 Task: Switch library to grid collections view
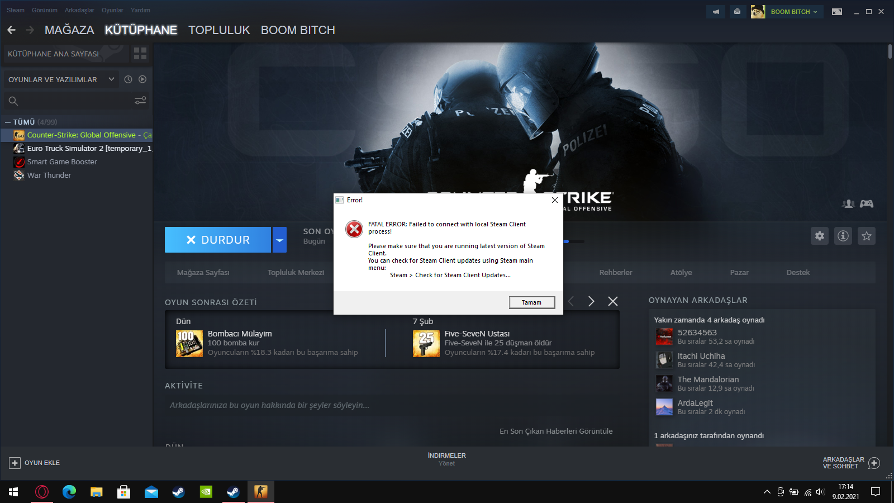[140, 54]
